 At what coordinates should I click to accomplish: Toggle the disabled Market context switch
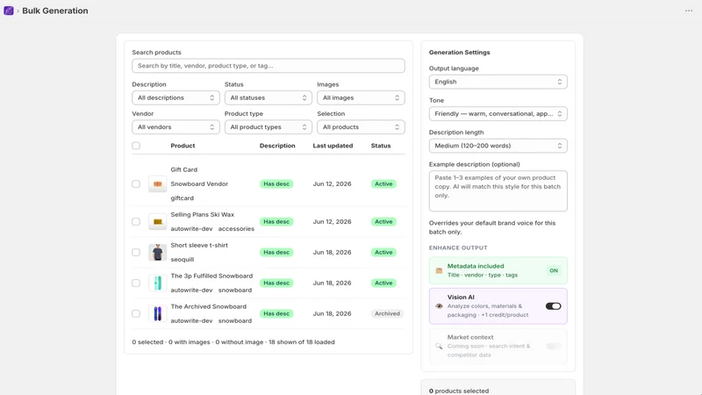[554, 346]
